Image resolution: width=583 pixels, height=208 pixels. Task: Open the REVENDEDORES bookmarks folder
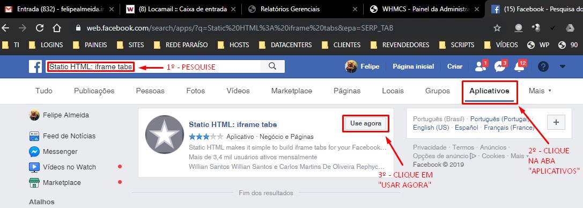pos(400,45)
